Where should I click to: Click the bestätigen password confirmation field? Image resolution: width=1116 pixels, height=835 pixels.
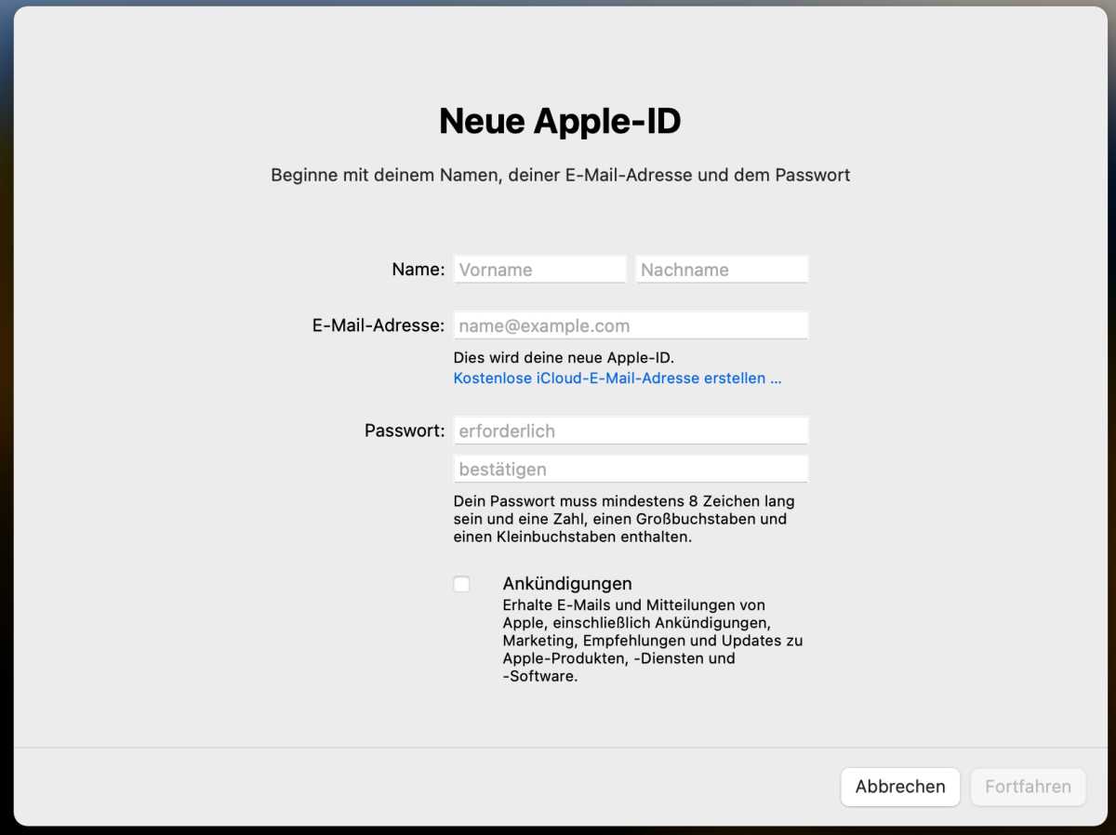coord(631,469)
